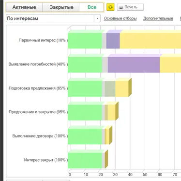Click green segment of Интерес закрыт bar

click(85, 161)
